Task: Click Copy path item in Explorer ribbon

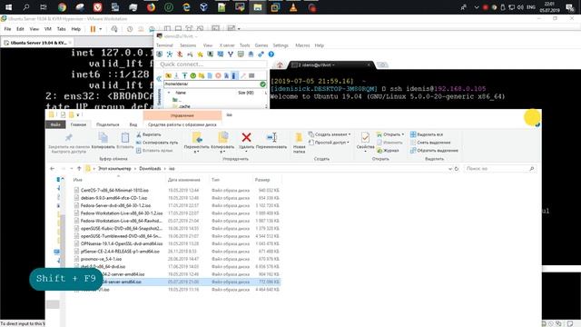Action: (157, 143)
